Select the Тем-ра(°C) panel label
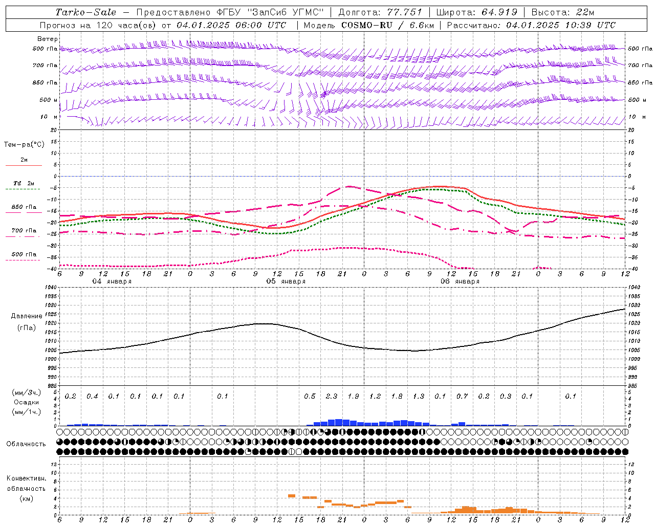655x524 pixels. pos(24,145)
